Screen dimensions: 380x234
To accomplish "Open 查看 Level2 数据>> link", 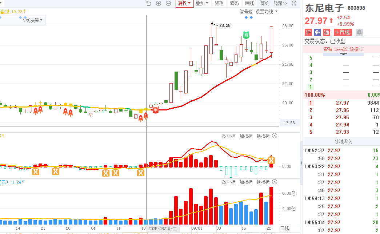I will [343, 49].
